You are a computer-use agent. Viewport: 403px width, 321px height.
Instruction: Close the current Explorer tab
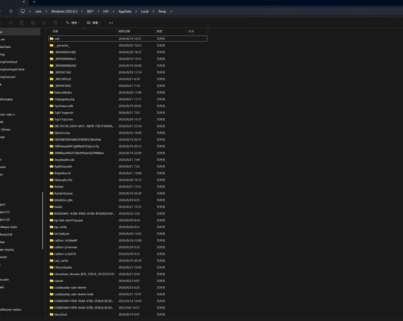[24, 2]
